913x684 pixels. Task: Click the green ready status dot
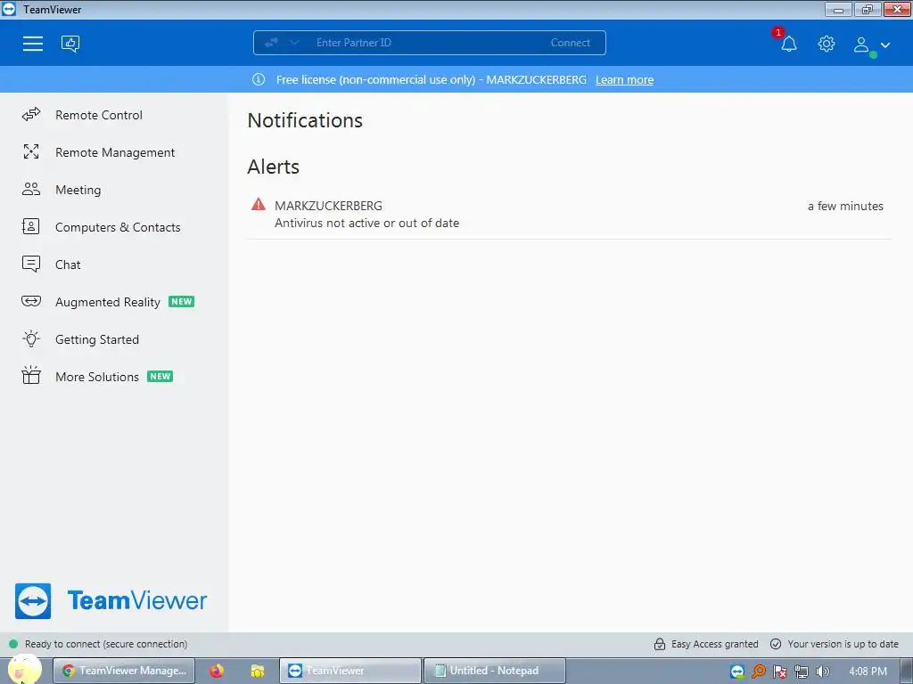[12, 644]
